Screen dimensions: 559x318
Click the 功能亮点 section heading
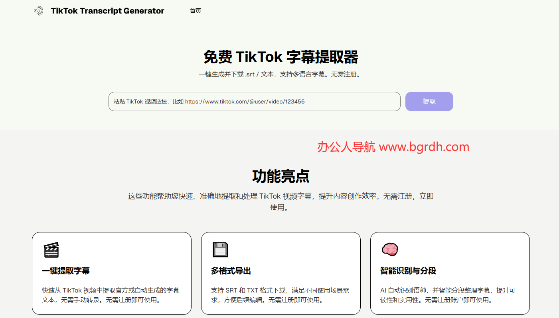pos(280,176)
